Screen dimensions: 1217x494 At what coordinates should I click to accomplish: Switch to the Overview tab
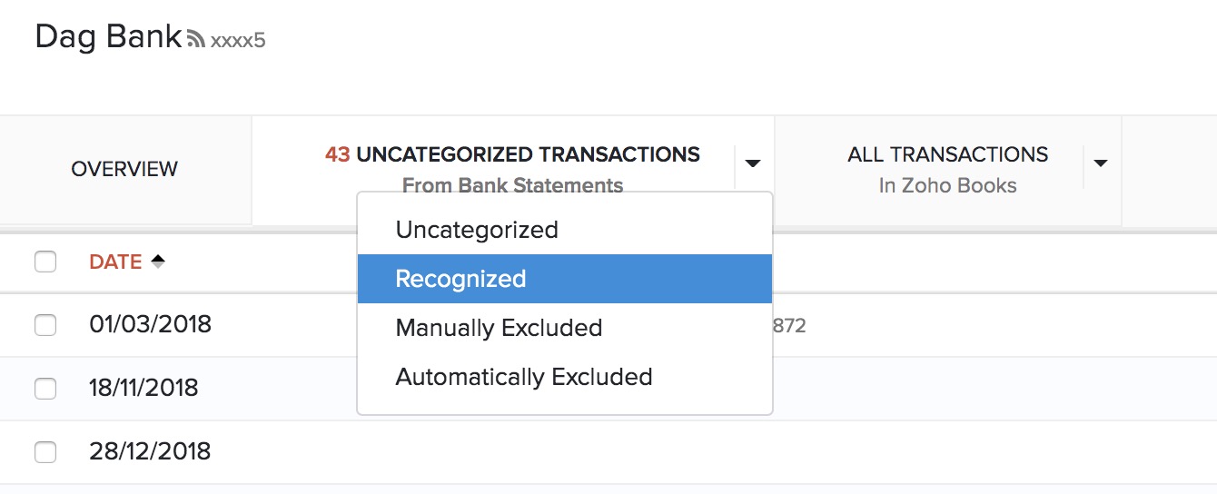[x=124, y=169]
